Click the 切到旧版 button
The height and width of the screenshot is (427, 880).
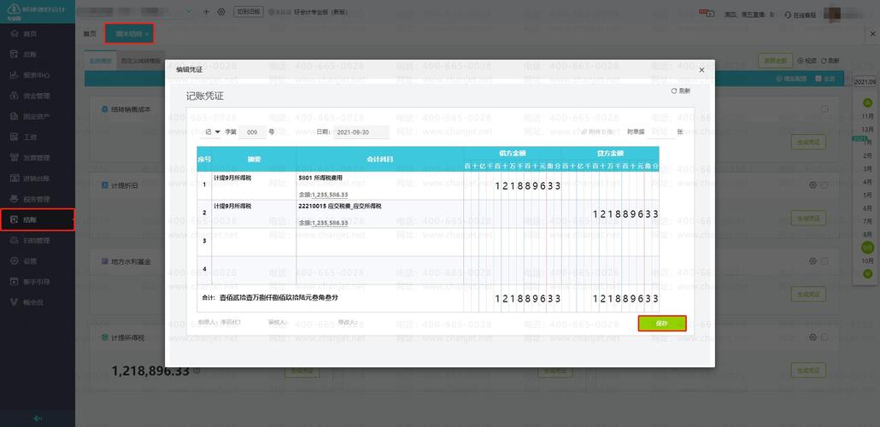(248, 12)
